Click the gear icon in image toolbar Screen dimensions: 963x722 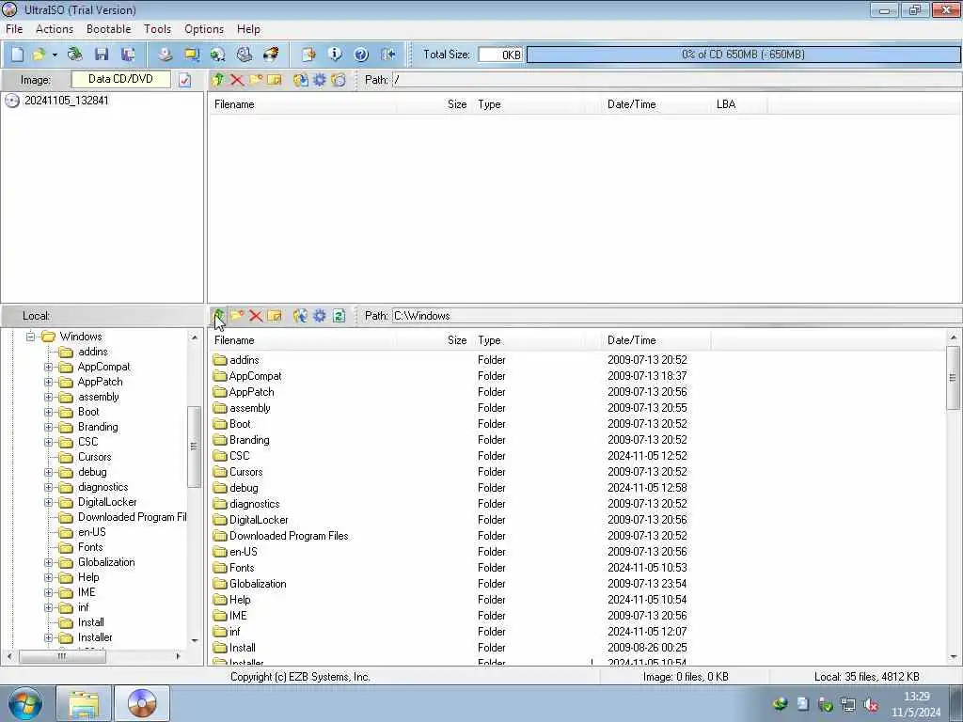[x=320, y=80]
